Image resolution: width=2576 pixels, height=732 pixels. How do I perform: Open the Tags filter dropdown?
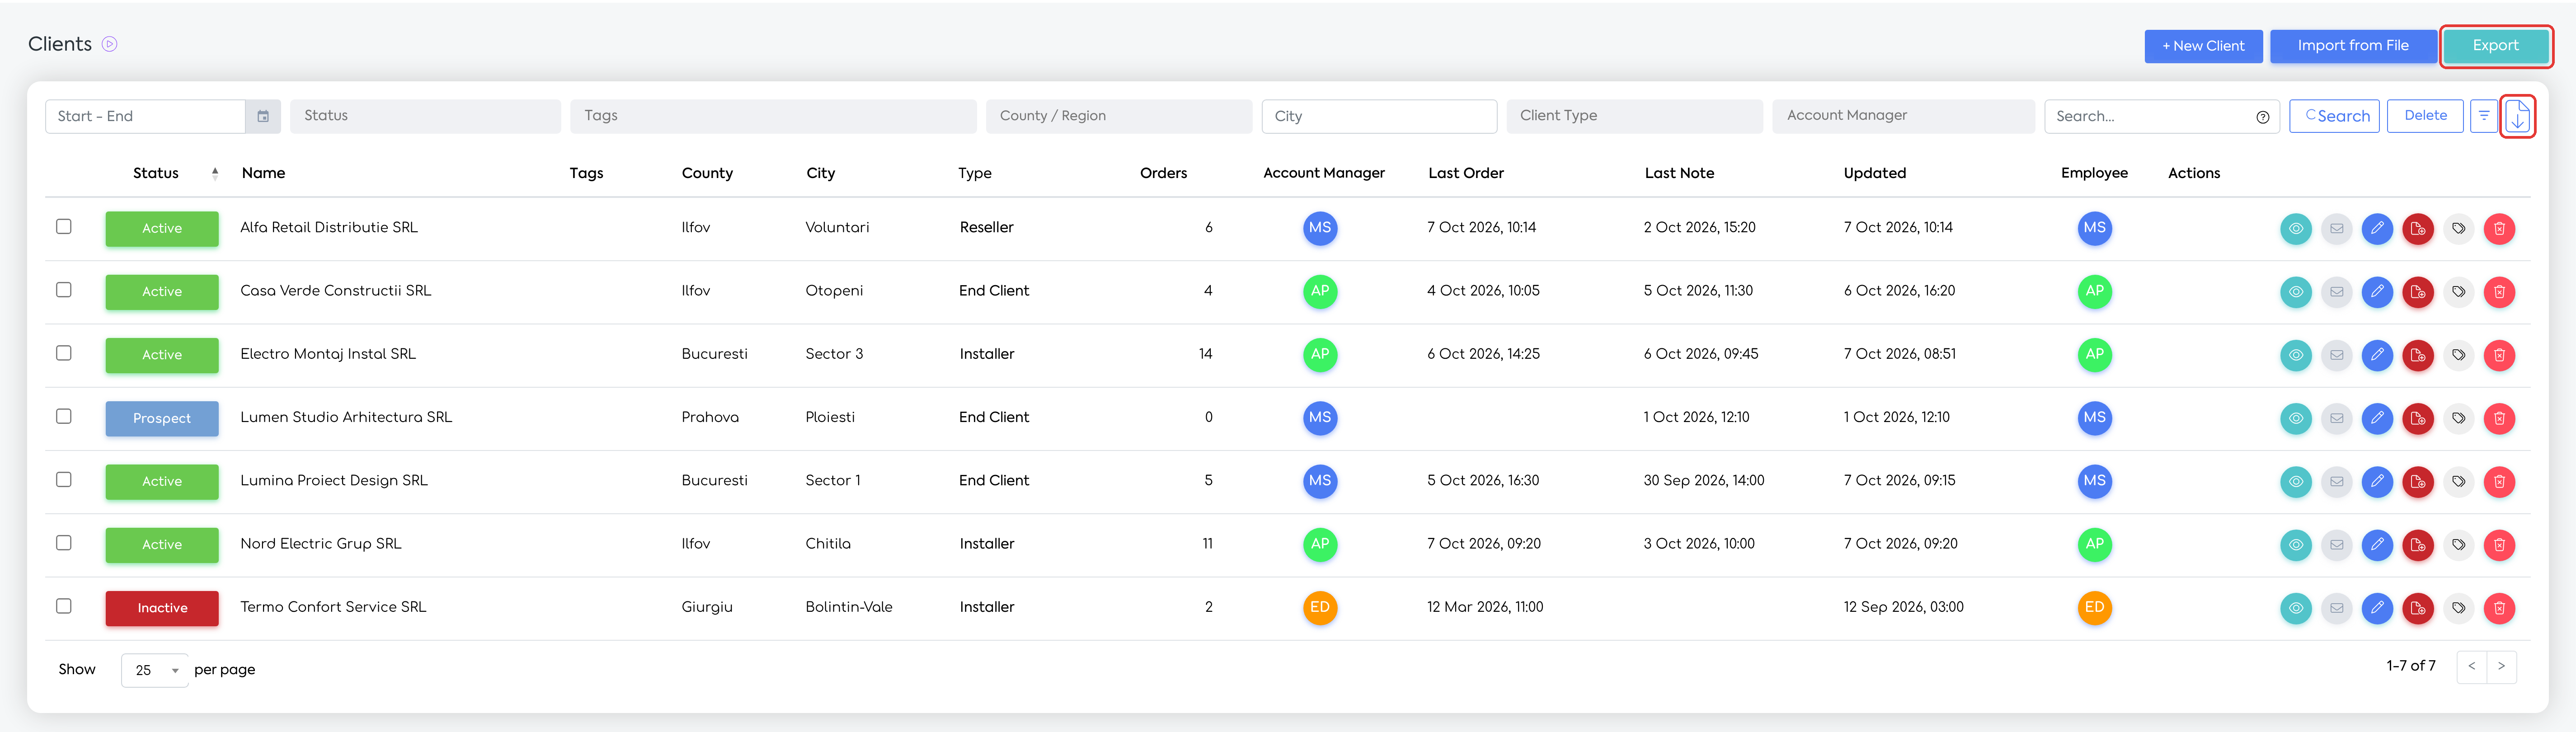[x=773, y=116]
